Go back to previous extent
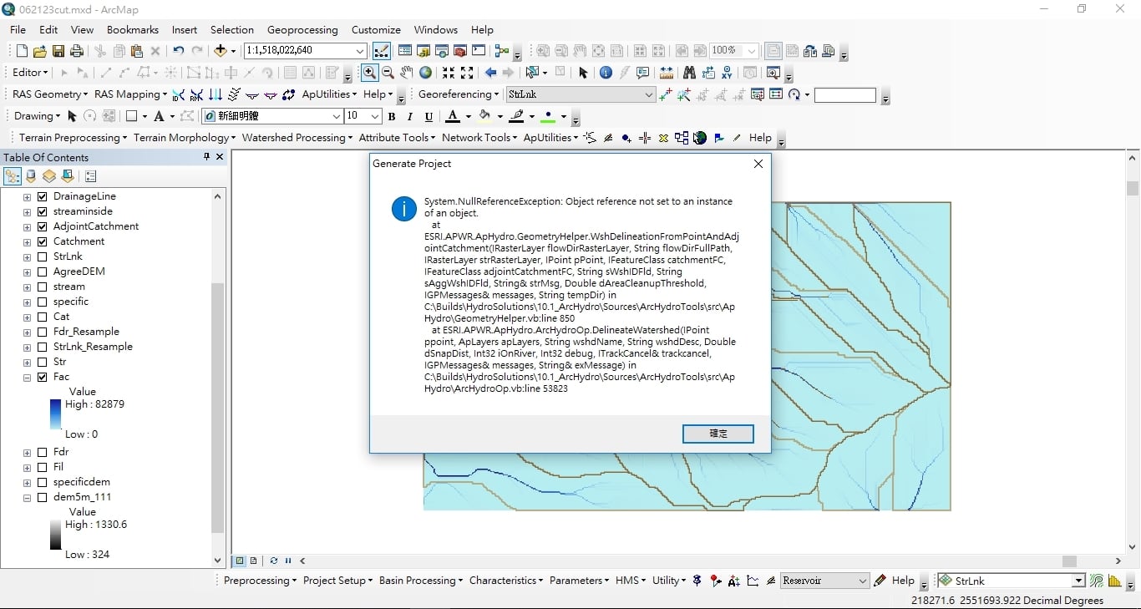This screenshot has width=1141, height=609. click(490, 73)
